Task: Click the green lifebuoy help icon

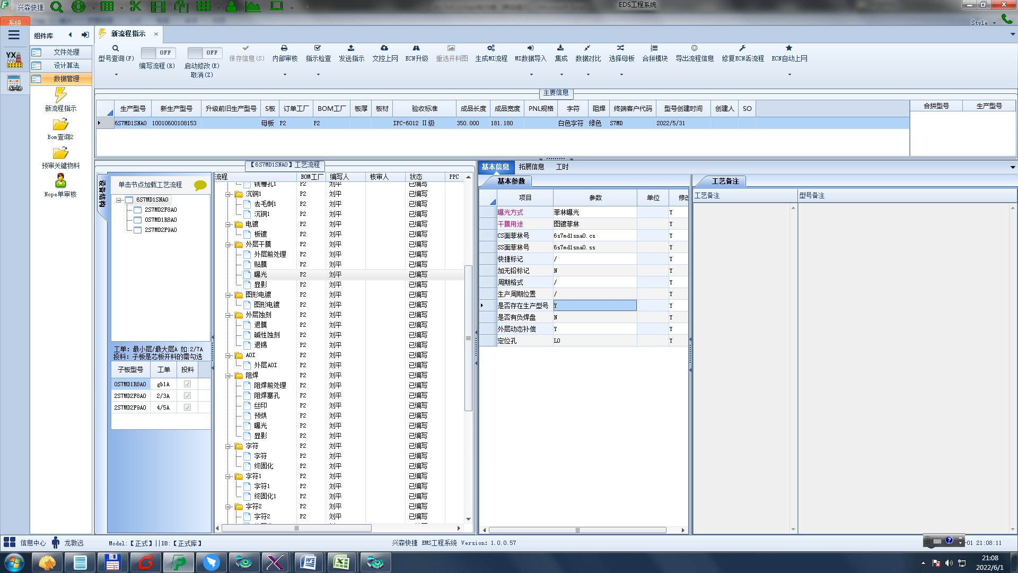Action: [x=78, y=6]
